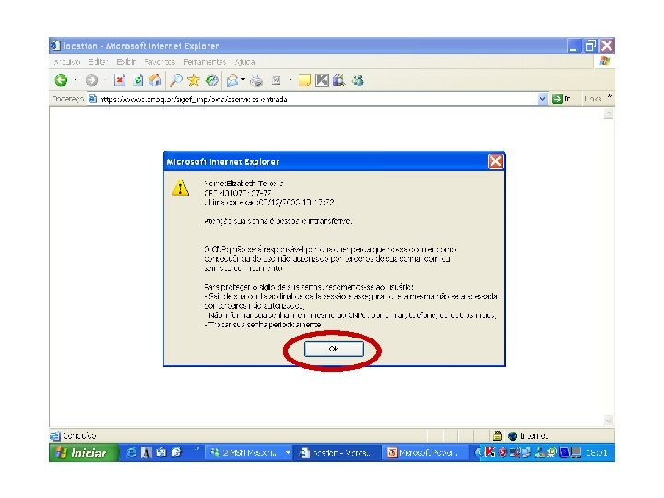Click the fourth quick launch icon
This screenshot has width=664, height=498.
tap(176, 453)
